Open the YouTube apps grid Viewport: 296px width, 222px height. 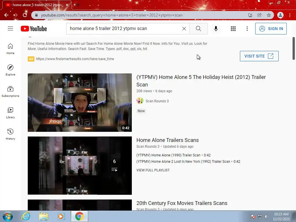pyautogui.click(x=233, y=29)
